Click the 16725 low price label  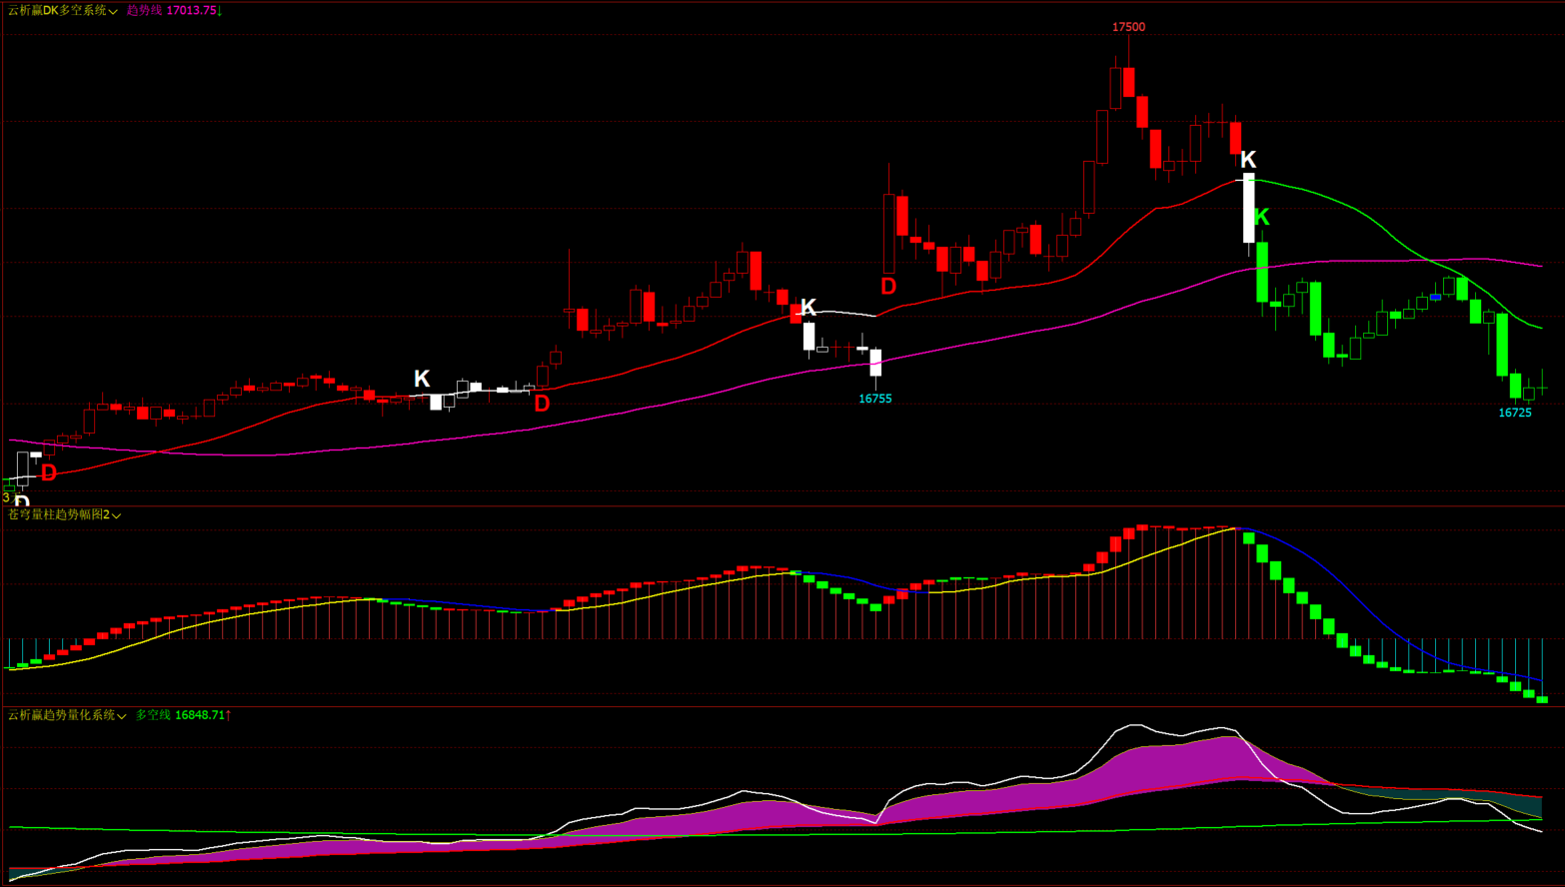pos(1514,413)
